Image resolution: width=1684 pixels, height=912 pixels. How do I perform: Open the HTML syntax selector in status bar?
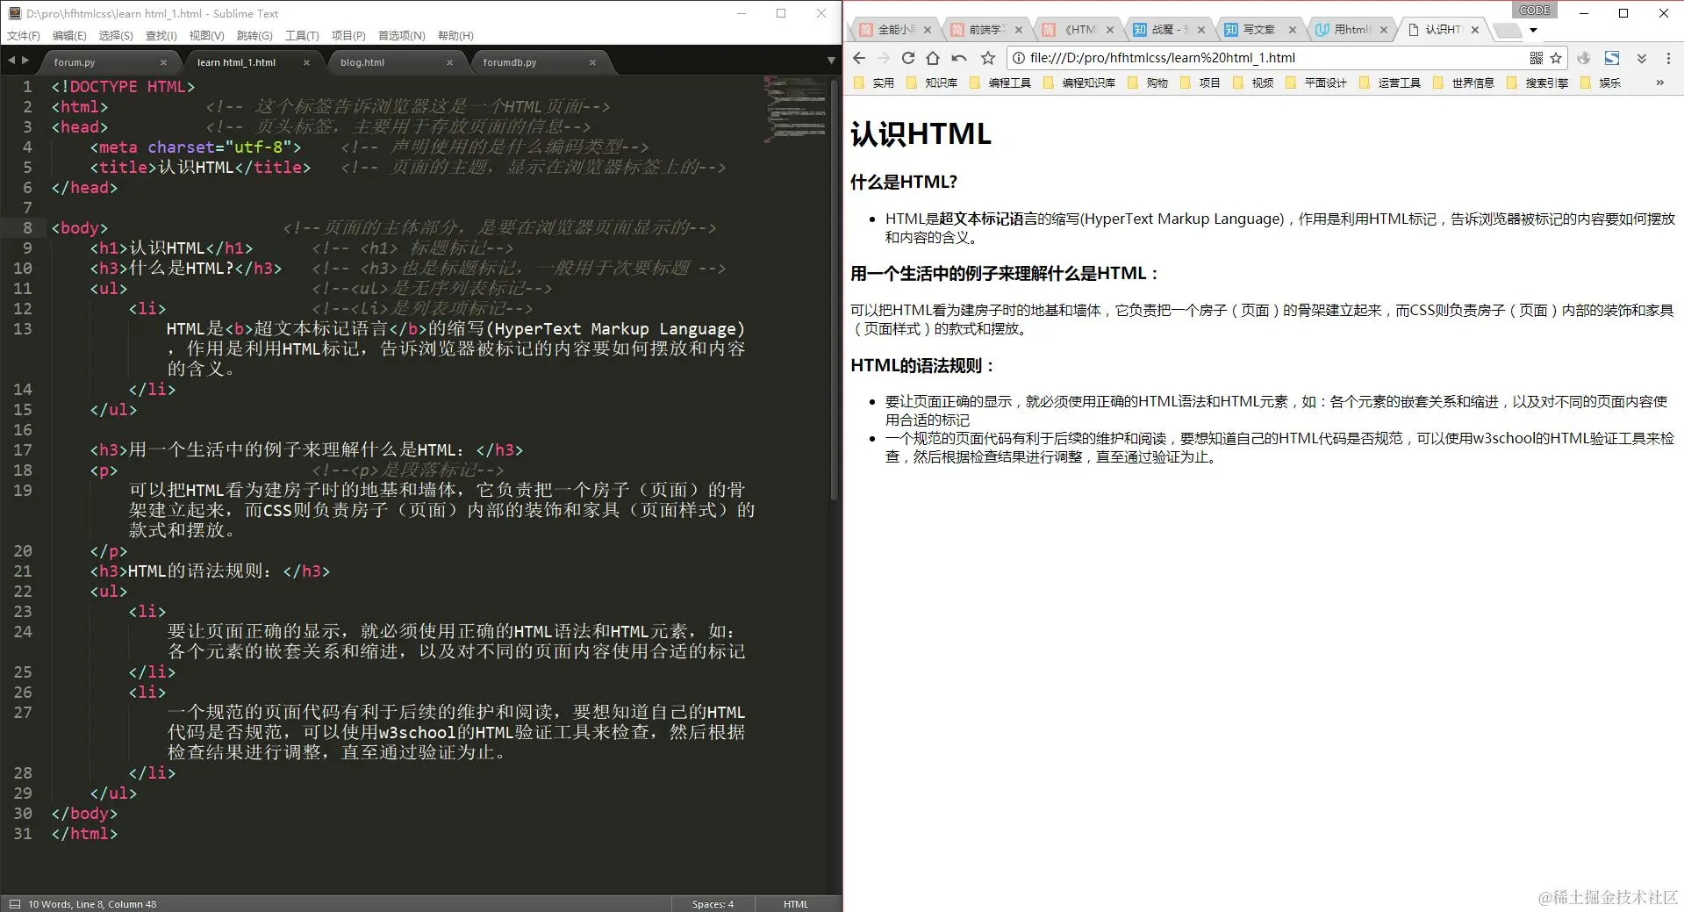[796, 904]
